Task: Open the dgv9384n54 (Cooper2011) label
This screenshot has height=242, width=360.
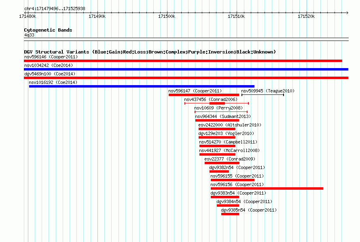Action: point(244,201)
